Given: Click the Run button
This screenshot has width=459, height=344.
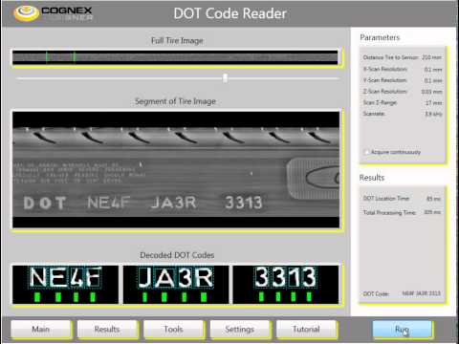Looking at the screenshot, I should (403, 329).
